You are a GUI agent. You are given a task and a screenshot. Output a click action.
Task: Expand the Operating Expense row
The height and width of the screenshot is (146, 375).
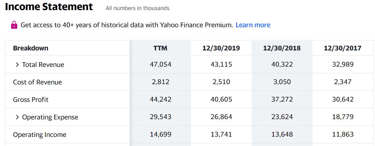click(x=17, y=117)
